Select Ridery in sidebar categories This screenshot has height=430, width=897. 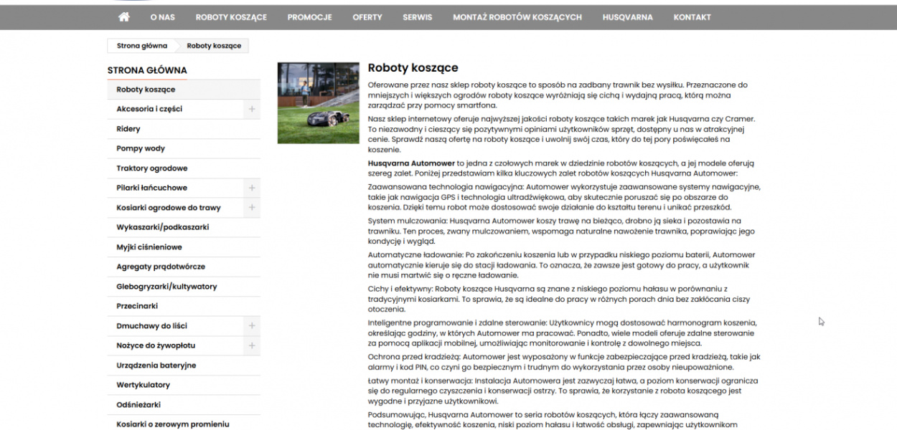click(x=128, y=129)
